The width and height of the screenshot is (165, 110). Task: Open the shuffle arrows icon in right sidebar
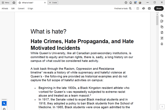point(162,38)
